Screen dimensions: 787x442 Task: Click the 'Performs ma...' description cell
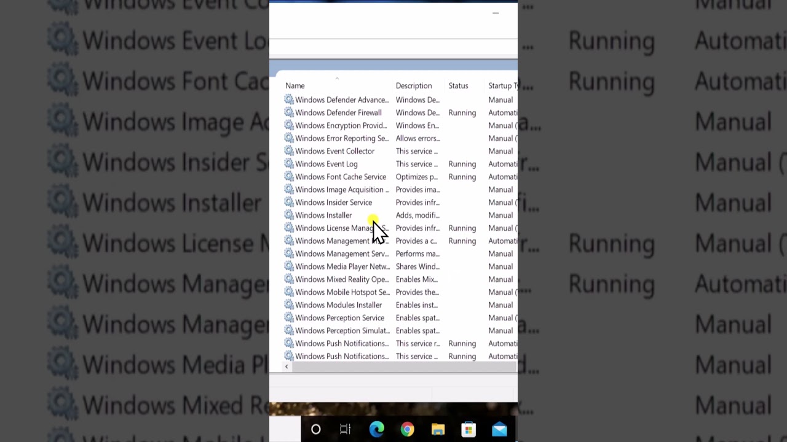417,254
